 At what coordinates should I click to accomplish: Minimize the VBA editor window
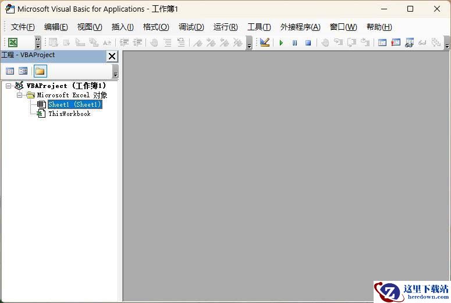tap(384, 9)
